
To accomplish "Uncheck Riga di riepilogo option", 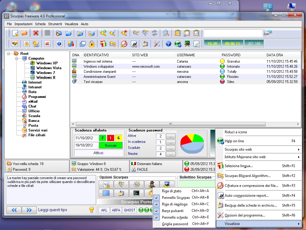I will (x=184, y=204).
